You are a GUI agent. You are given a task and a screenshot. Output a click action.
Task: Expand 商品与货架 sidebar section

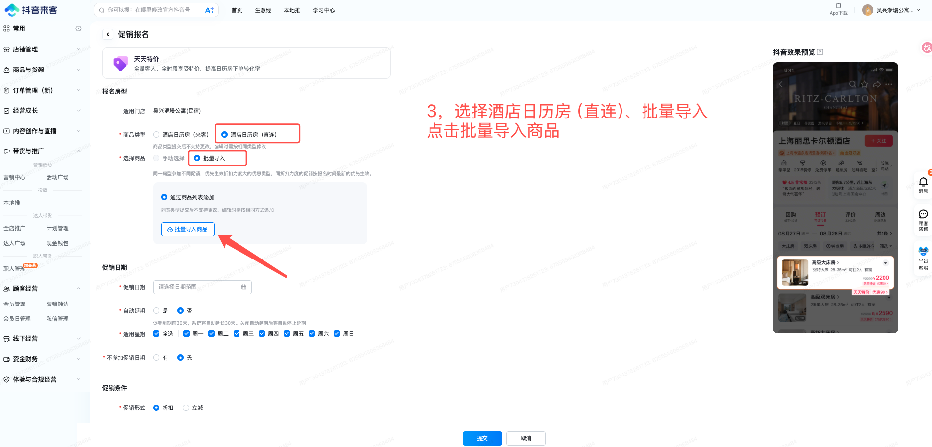tap(78, 70)
